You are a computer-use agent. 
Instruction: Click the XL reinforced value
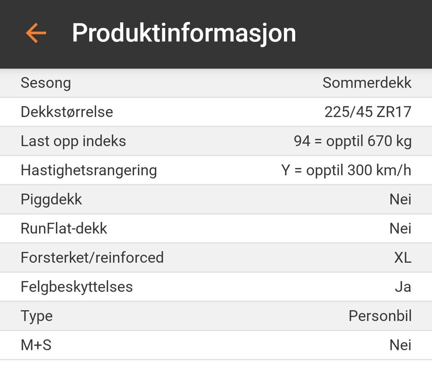coord(402,258)
